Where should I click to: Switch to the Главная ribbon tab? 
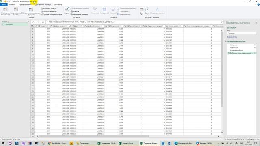point(12,5)
